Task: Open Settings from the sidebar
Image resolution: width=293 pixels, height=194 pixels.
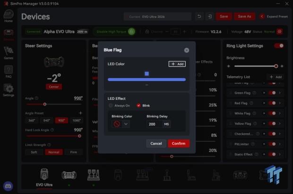Action: [9, 90]
